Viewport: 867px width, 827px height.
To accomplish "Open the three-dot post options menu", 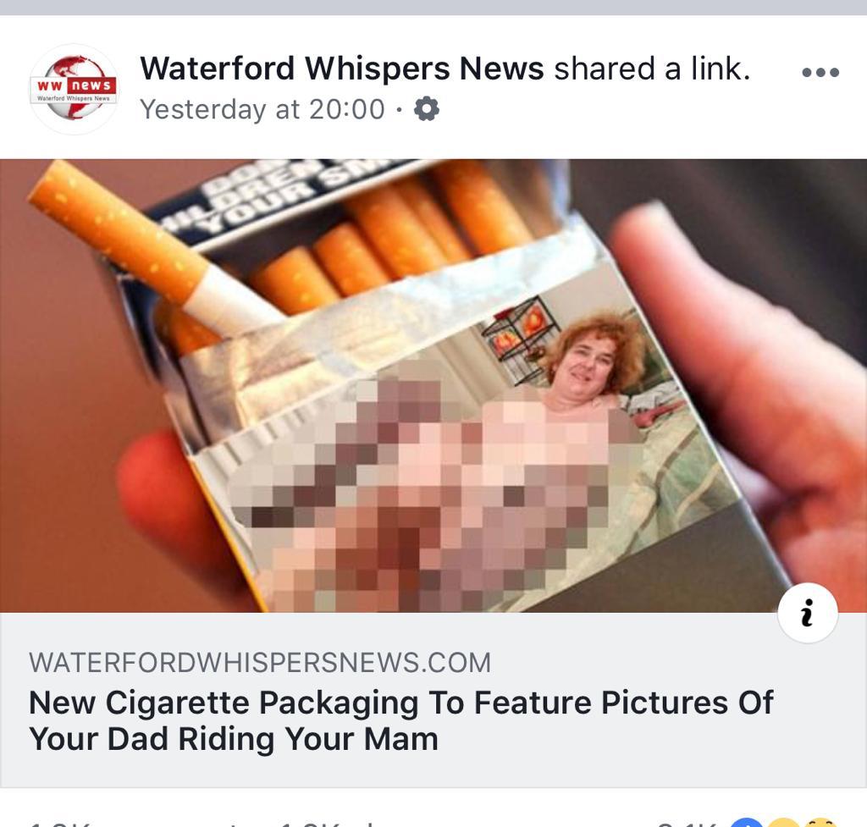I will (x=820, y=73).
